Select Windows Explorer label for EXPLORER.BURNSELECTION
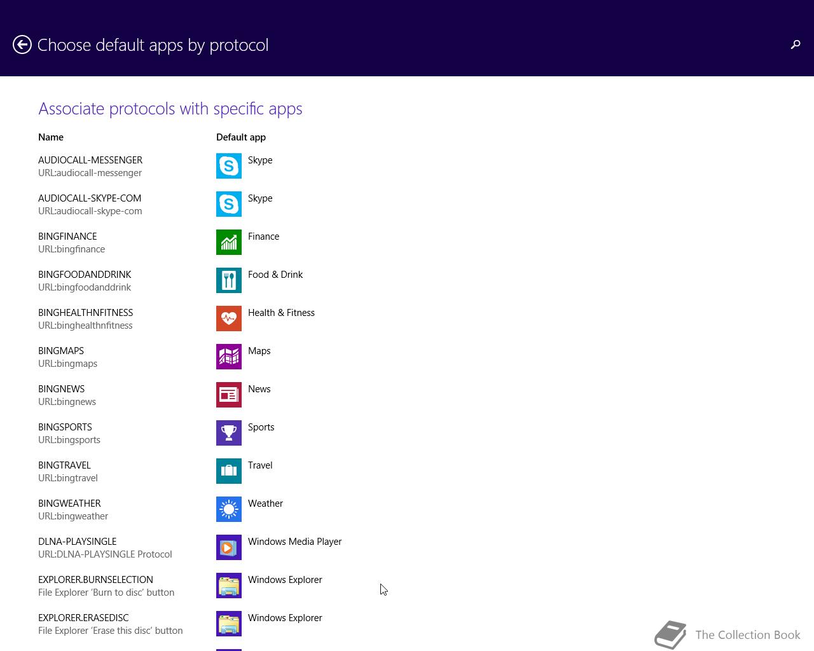 285,580
